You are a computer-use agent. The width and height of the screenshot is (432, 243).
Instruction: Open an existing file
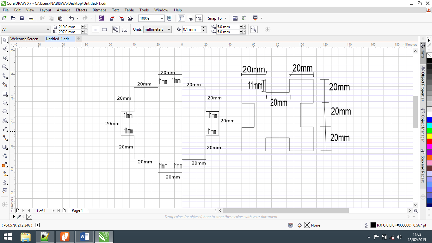point(13,18)
